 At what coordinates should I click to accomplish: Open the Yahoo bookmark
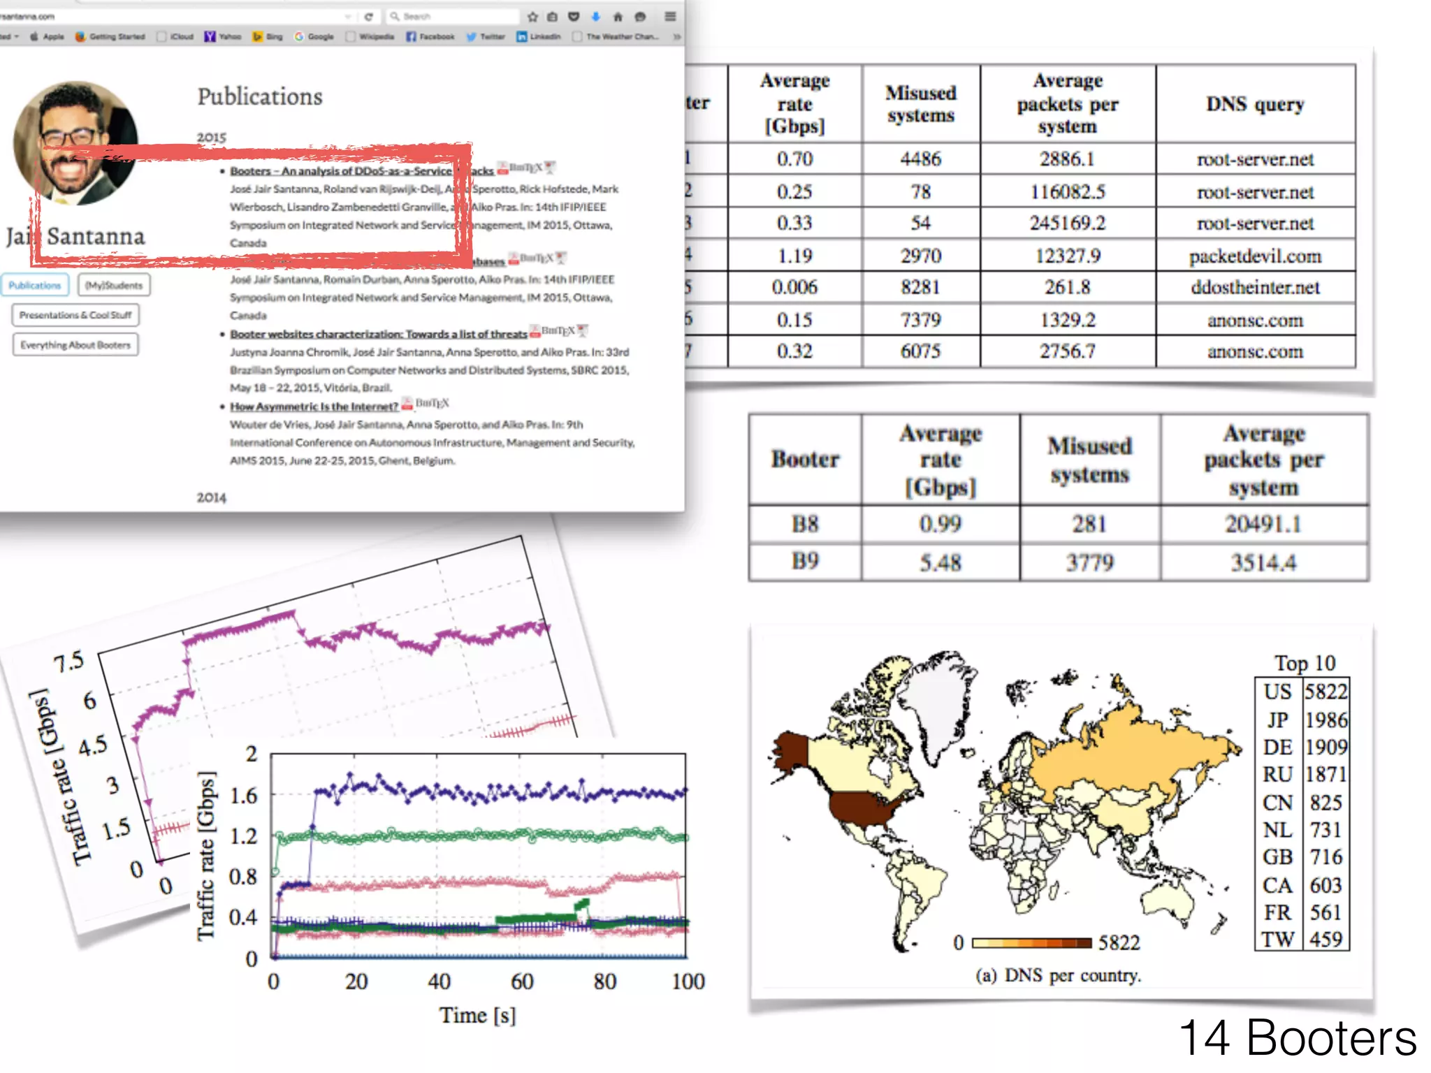pos(222,36)
